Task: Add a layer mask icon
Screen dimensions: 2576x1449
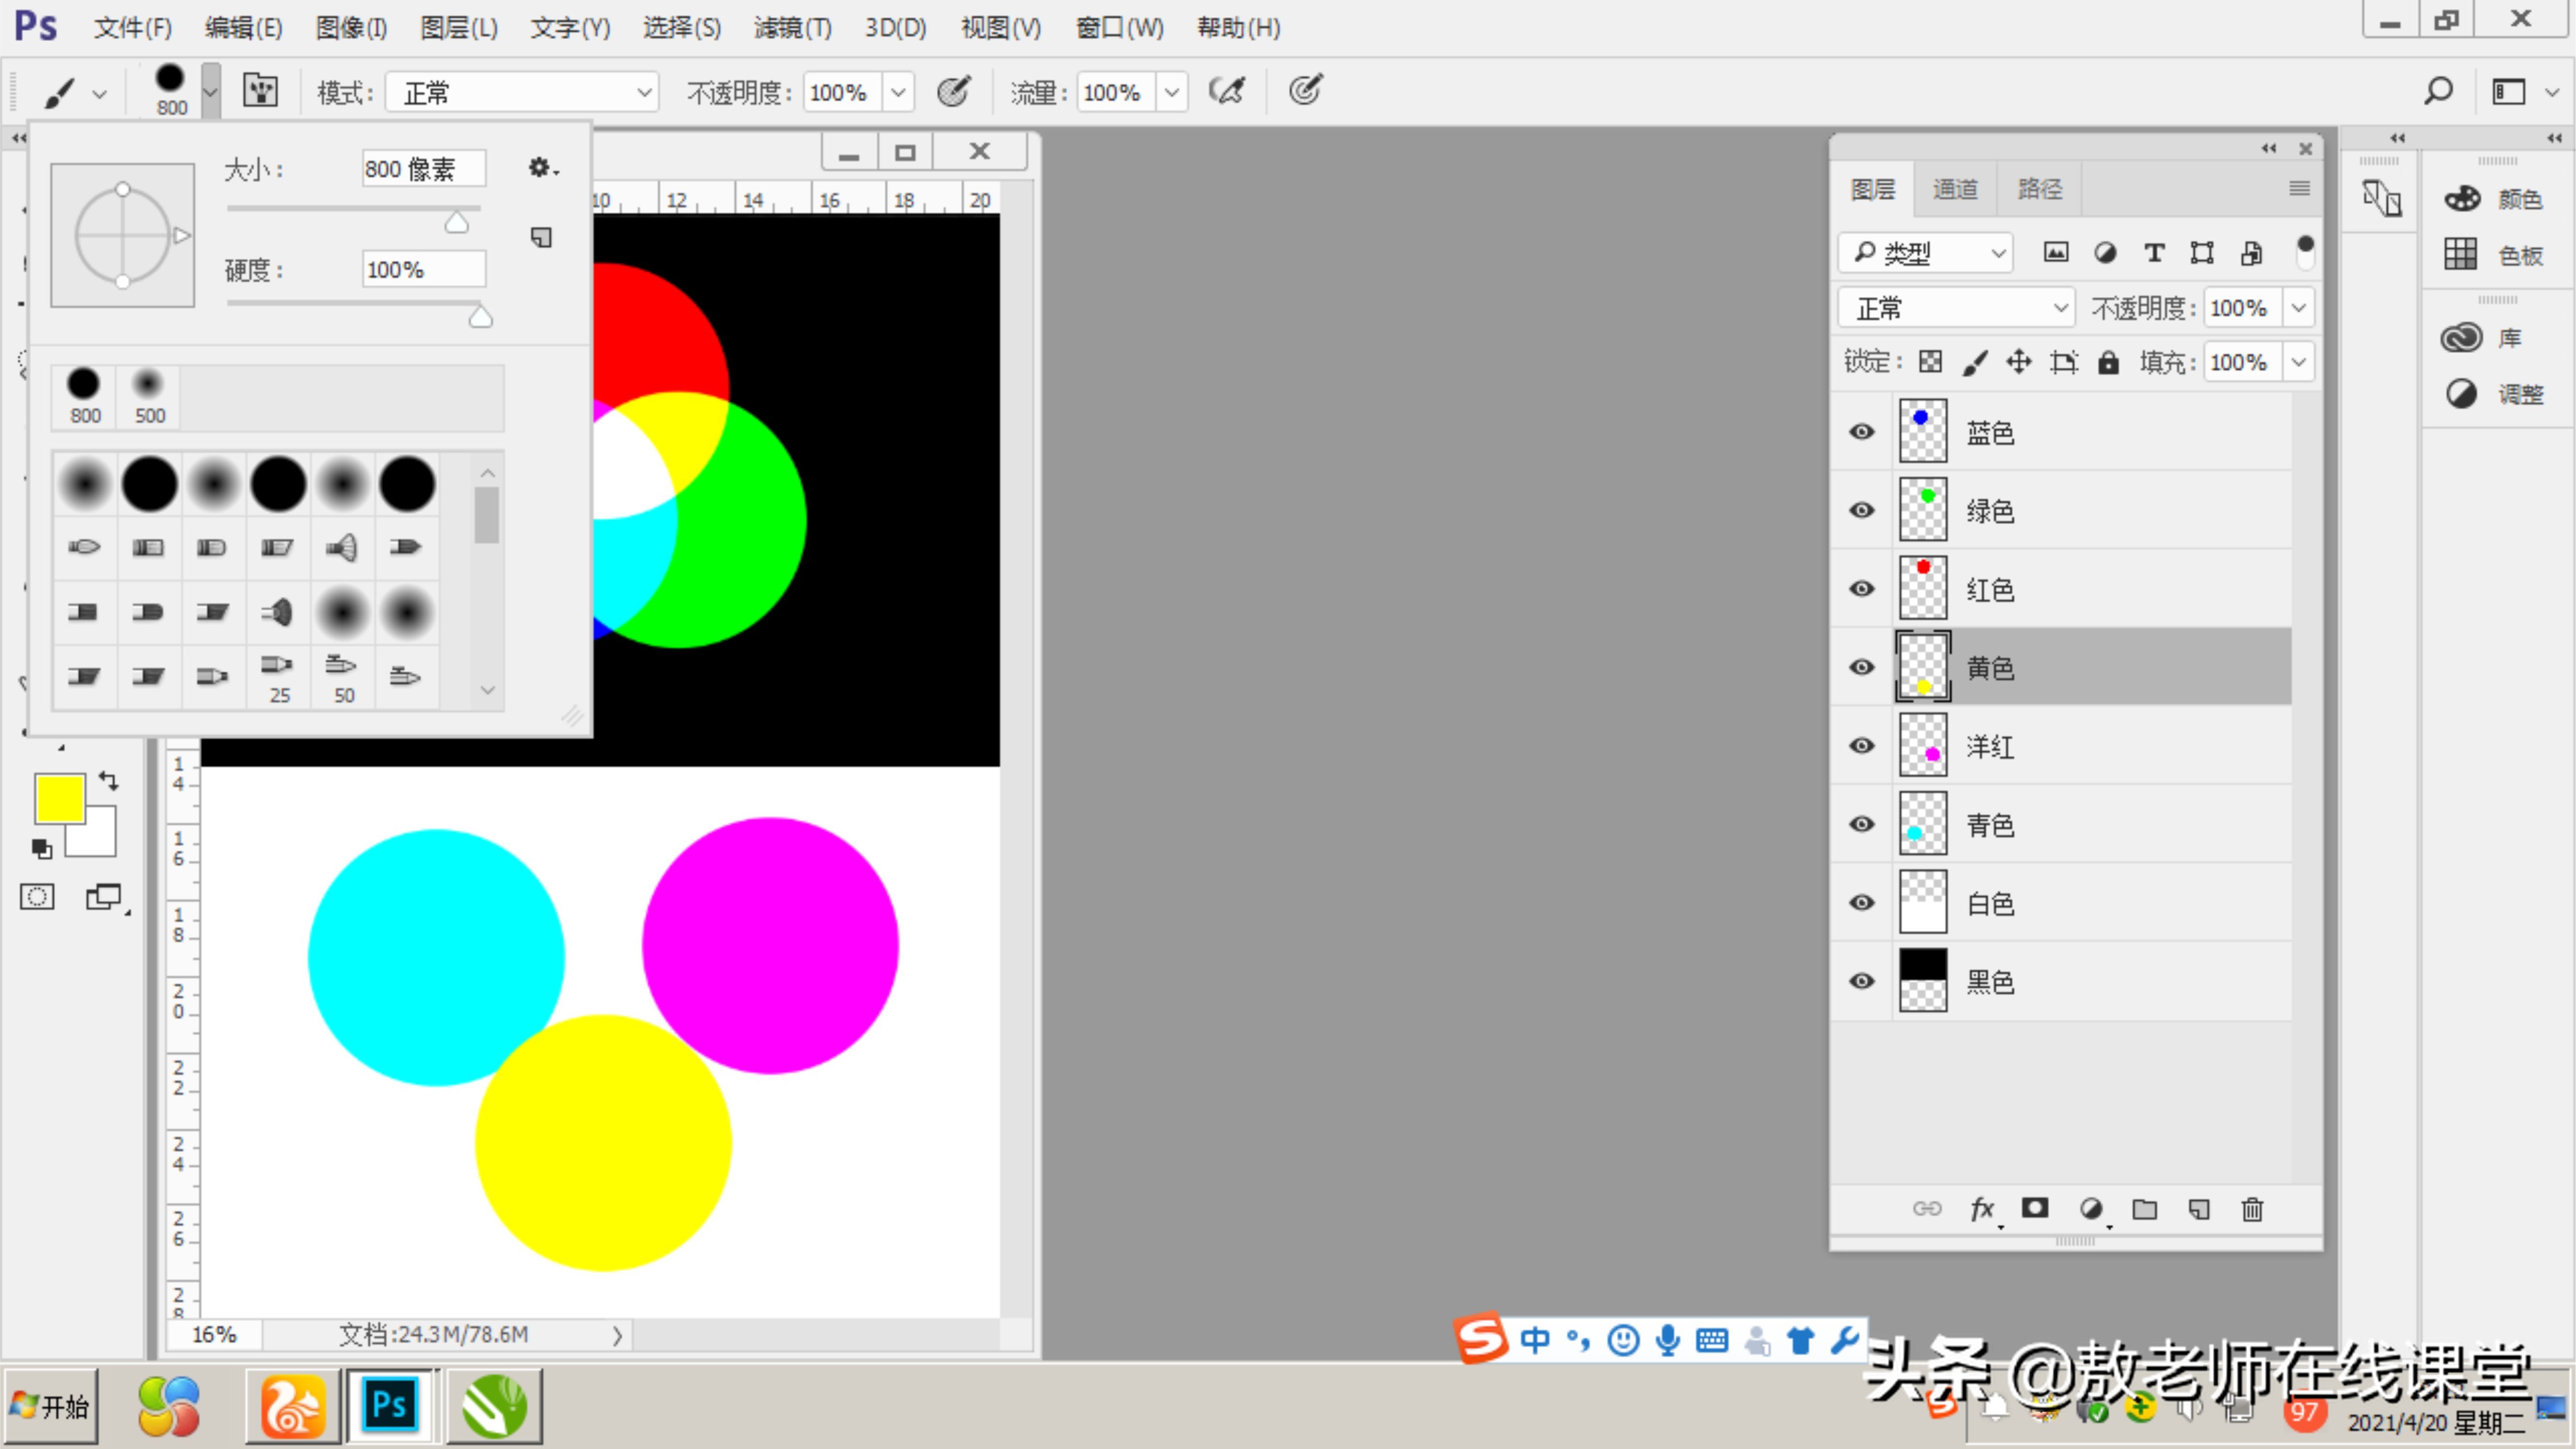Action: pos(2034,1208)
